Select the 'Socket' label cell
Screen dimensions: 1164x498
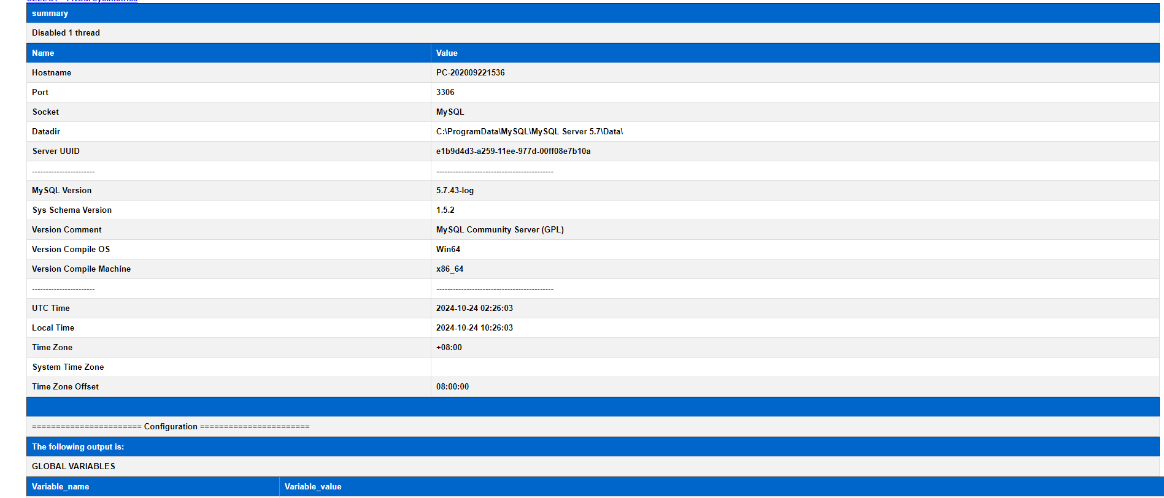click(228, 112)
